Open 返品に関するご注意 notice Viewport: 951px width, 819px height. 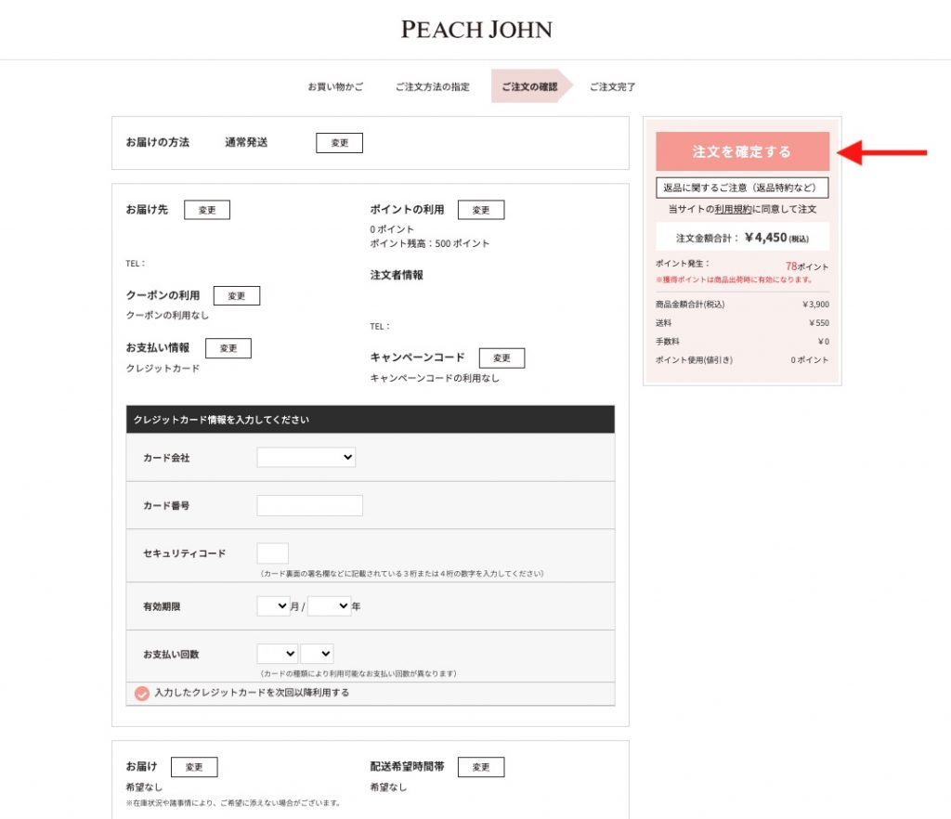[x=741, y=188]
